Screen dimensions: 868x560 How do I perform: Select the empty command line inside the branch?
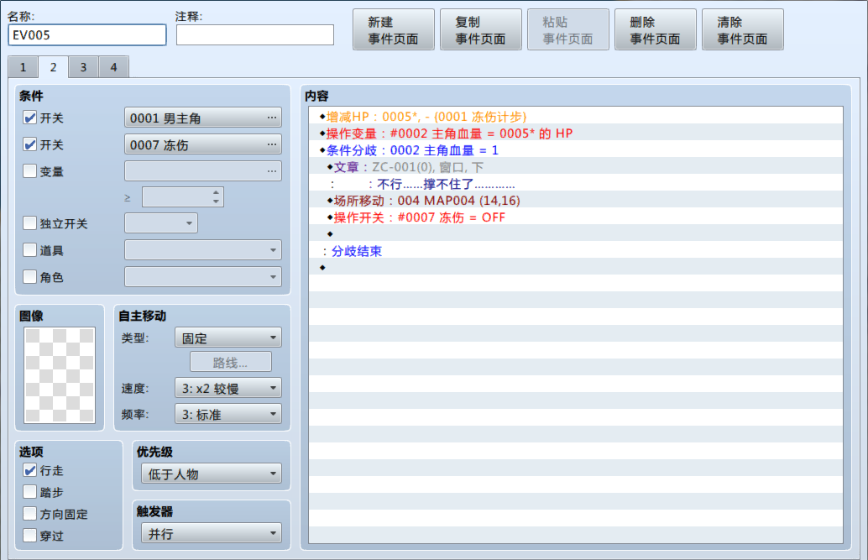pos(576,233)
